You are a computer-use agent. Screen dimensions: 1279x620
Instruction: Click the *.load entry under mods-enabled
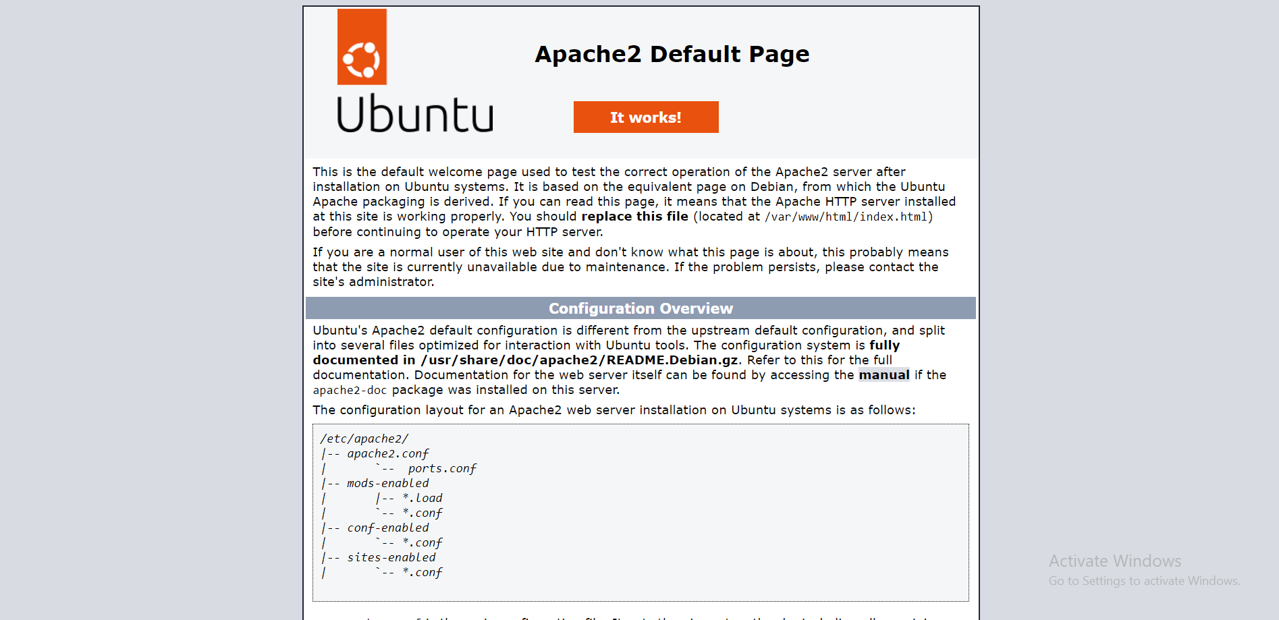(423, 498)
